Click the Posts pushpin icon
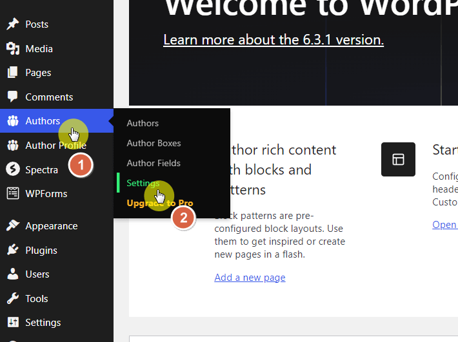Image resolution: width=458 pixels, height=342 pixels. pyautogui.click(x=12, y=24)
